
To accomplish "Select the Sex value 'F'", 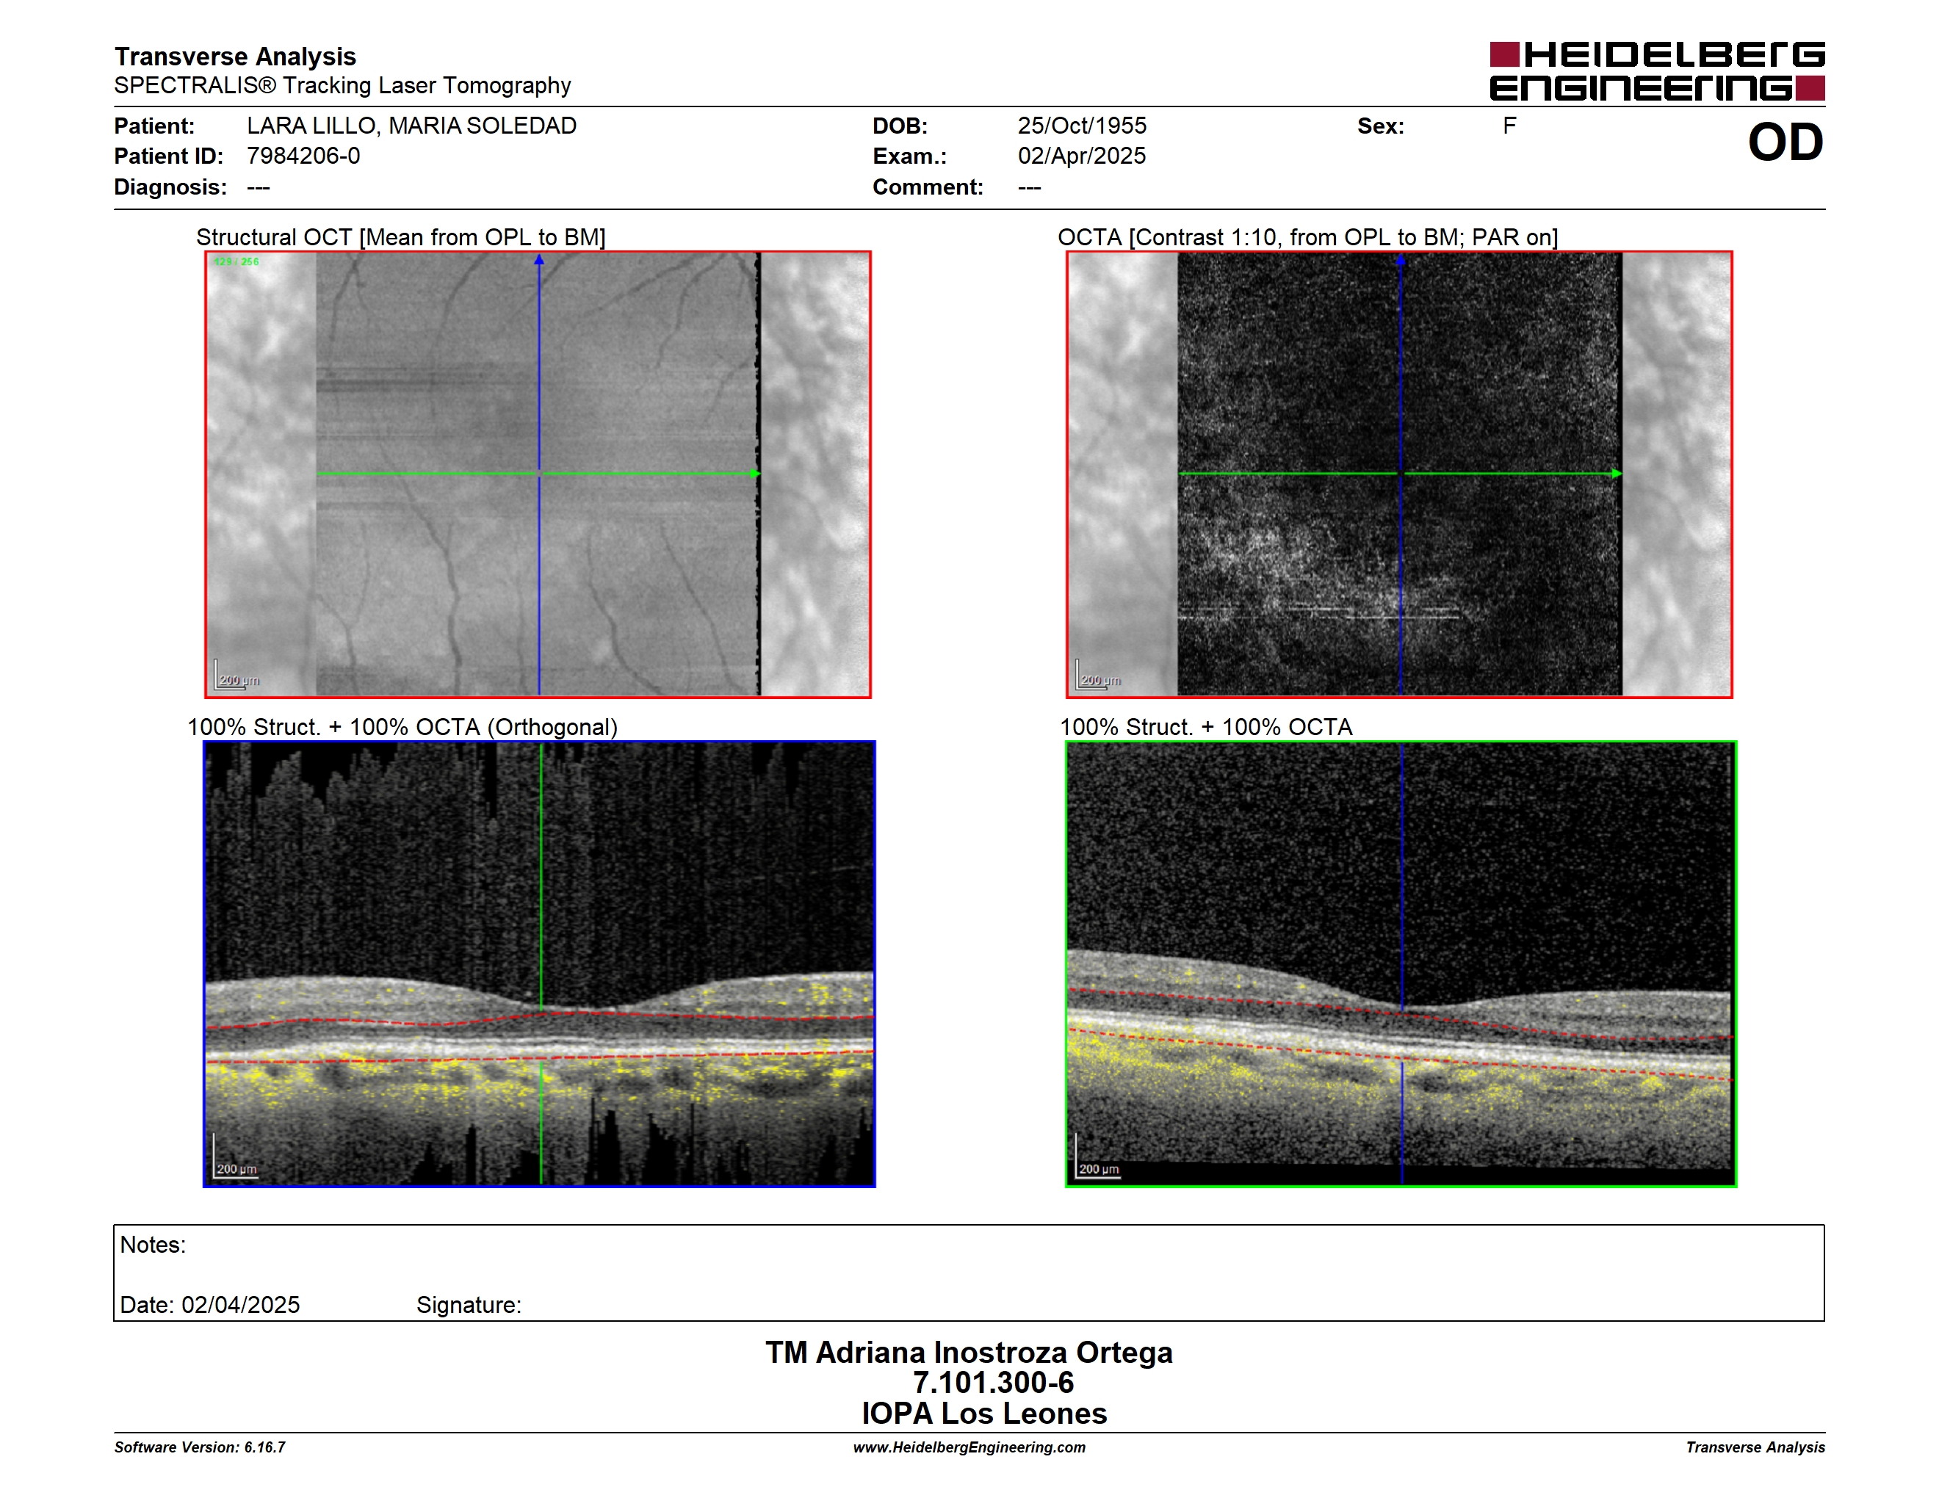I will [1509, 126].
